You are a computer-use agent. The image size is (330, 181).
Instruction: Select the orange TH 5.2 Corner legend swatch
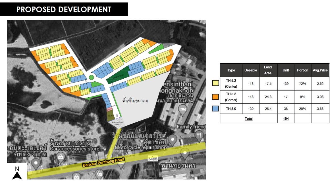[215, 97]
